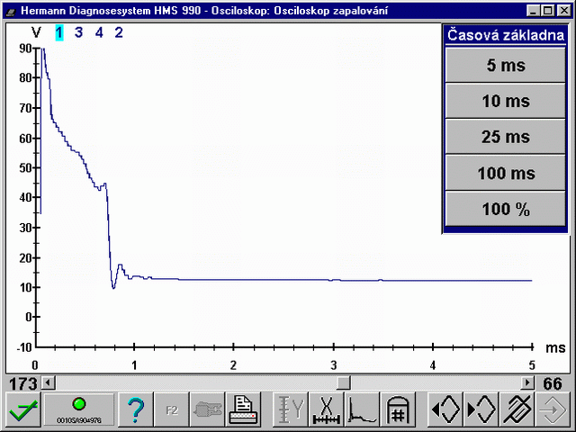This screenshot has height=432, width=576.
Task: Click the scrollbar left arrow
Action: (x=49, y=383)
